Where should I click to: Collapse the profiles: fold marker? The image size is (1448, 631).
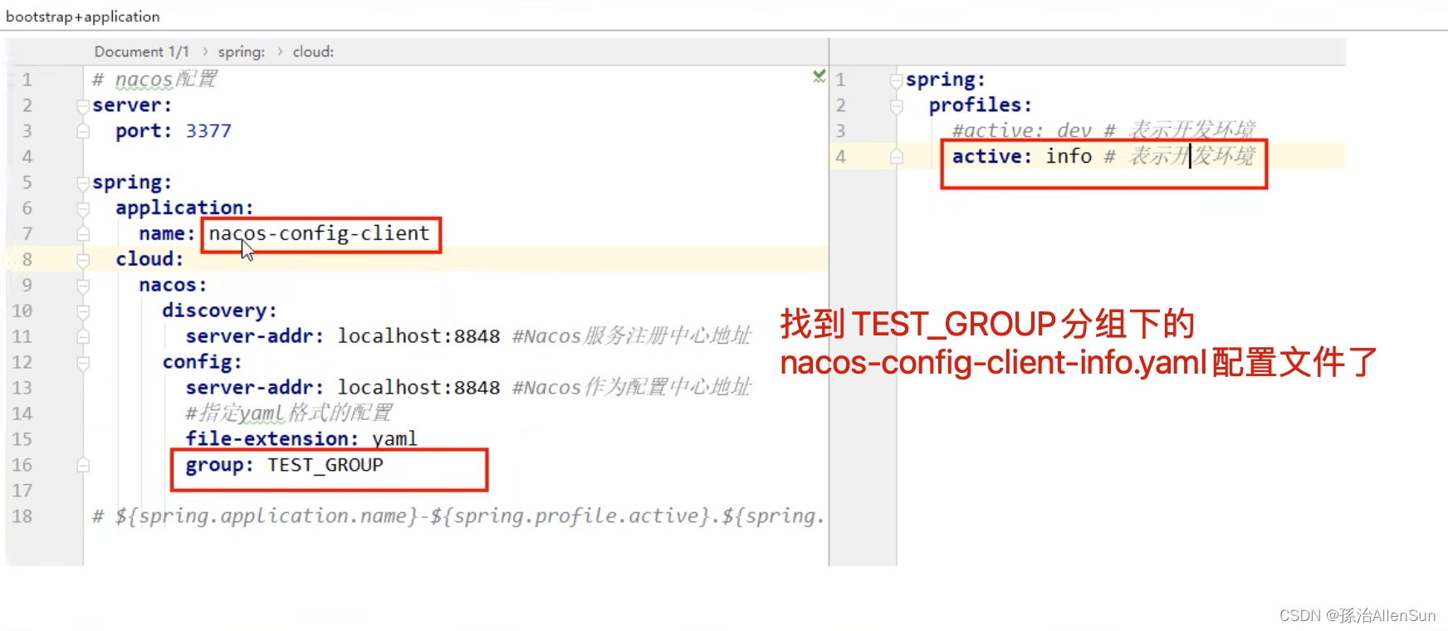click(x=897, y=106)
